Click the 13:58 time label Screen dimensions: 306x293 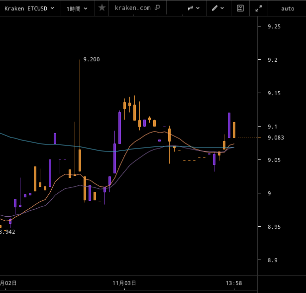click(234, 283)
